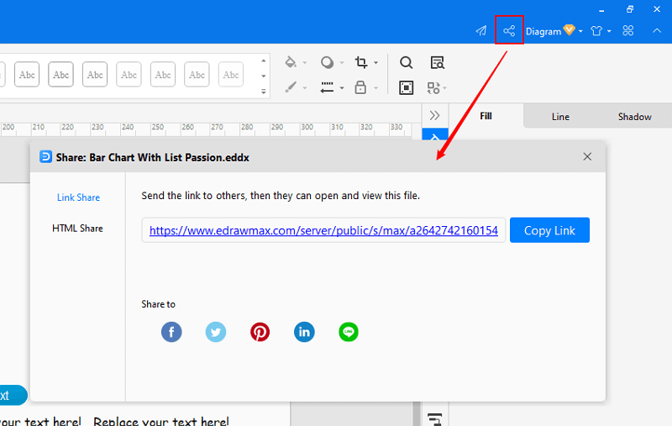Select Link Share in share dialog

[x=78, y=197]
